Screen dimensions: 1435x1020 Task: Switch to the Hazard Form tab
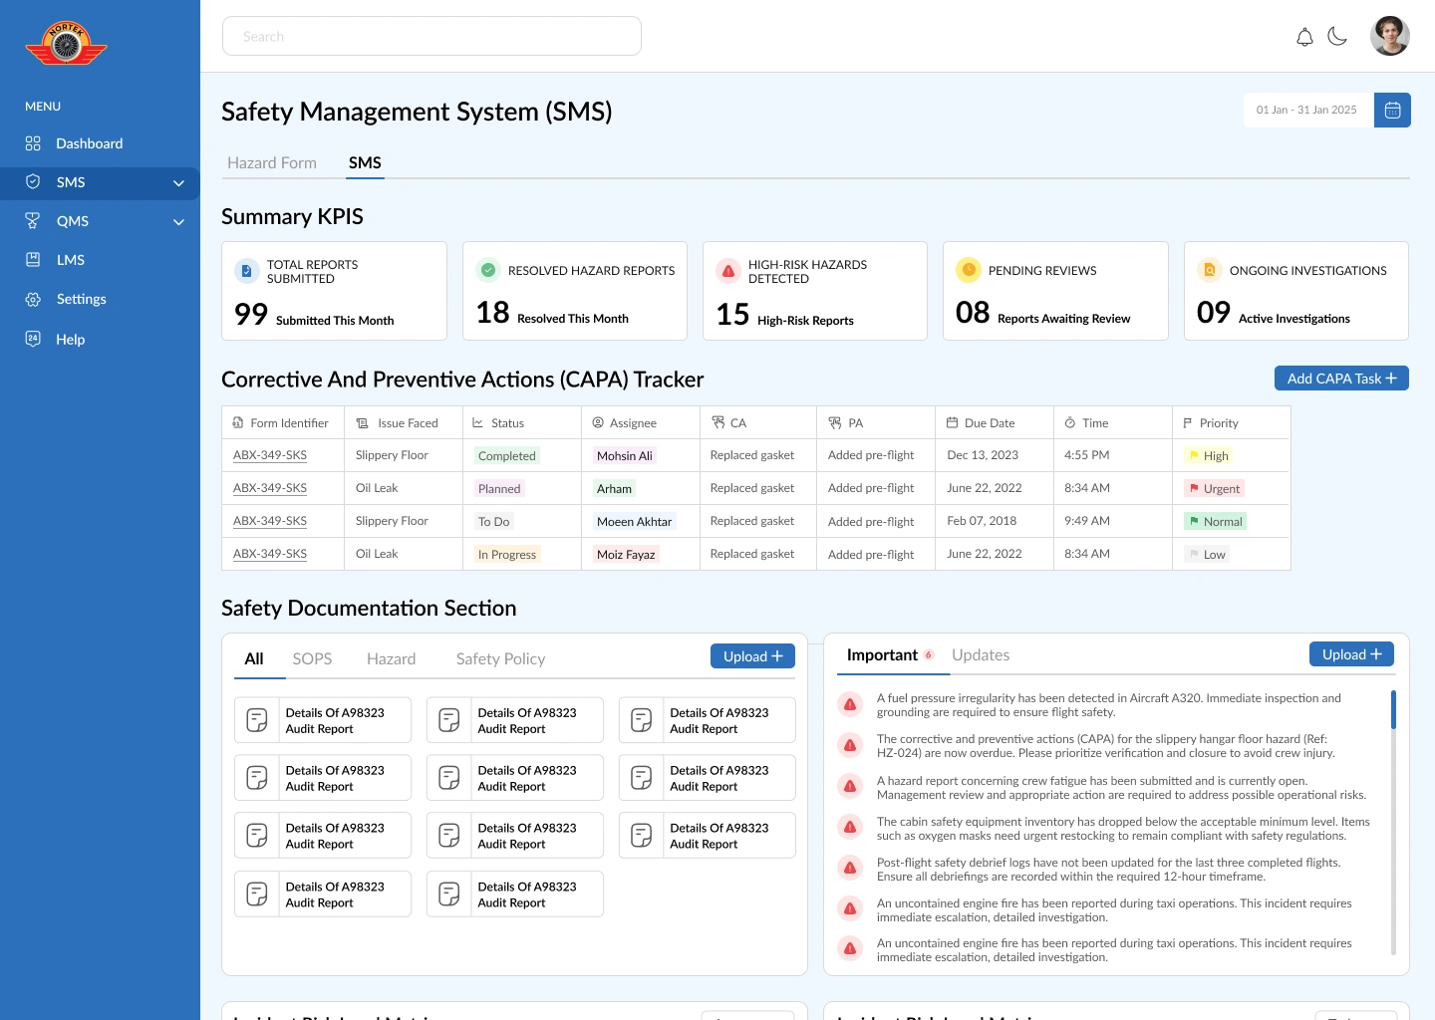[x=272, y=162]
